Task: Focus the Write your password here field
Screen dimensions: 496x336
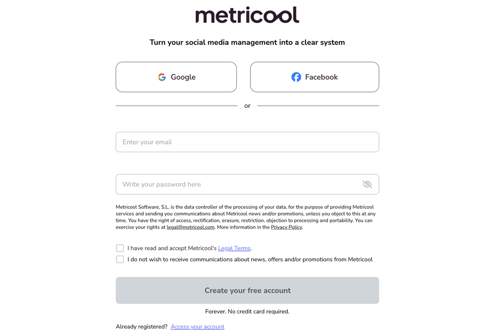Action: click(x=248, y=185)
